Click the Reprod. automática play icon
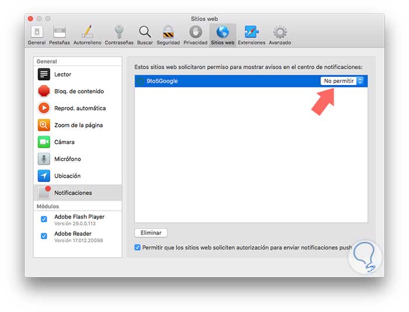The height and width of the screenshot is (312, 409). point(44,108)
